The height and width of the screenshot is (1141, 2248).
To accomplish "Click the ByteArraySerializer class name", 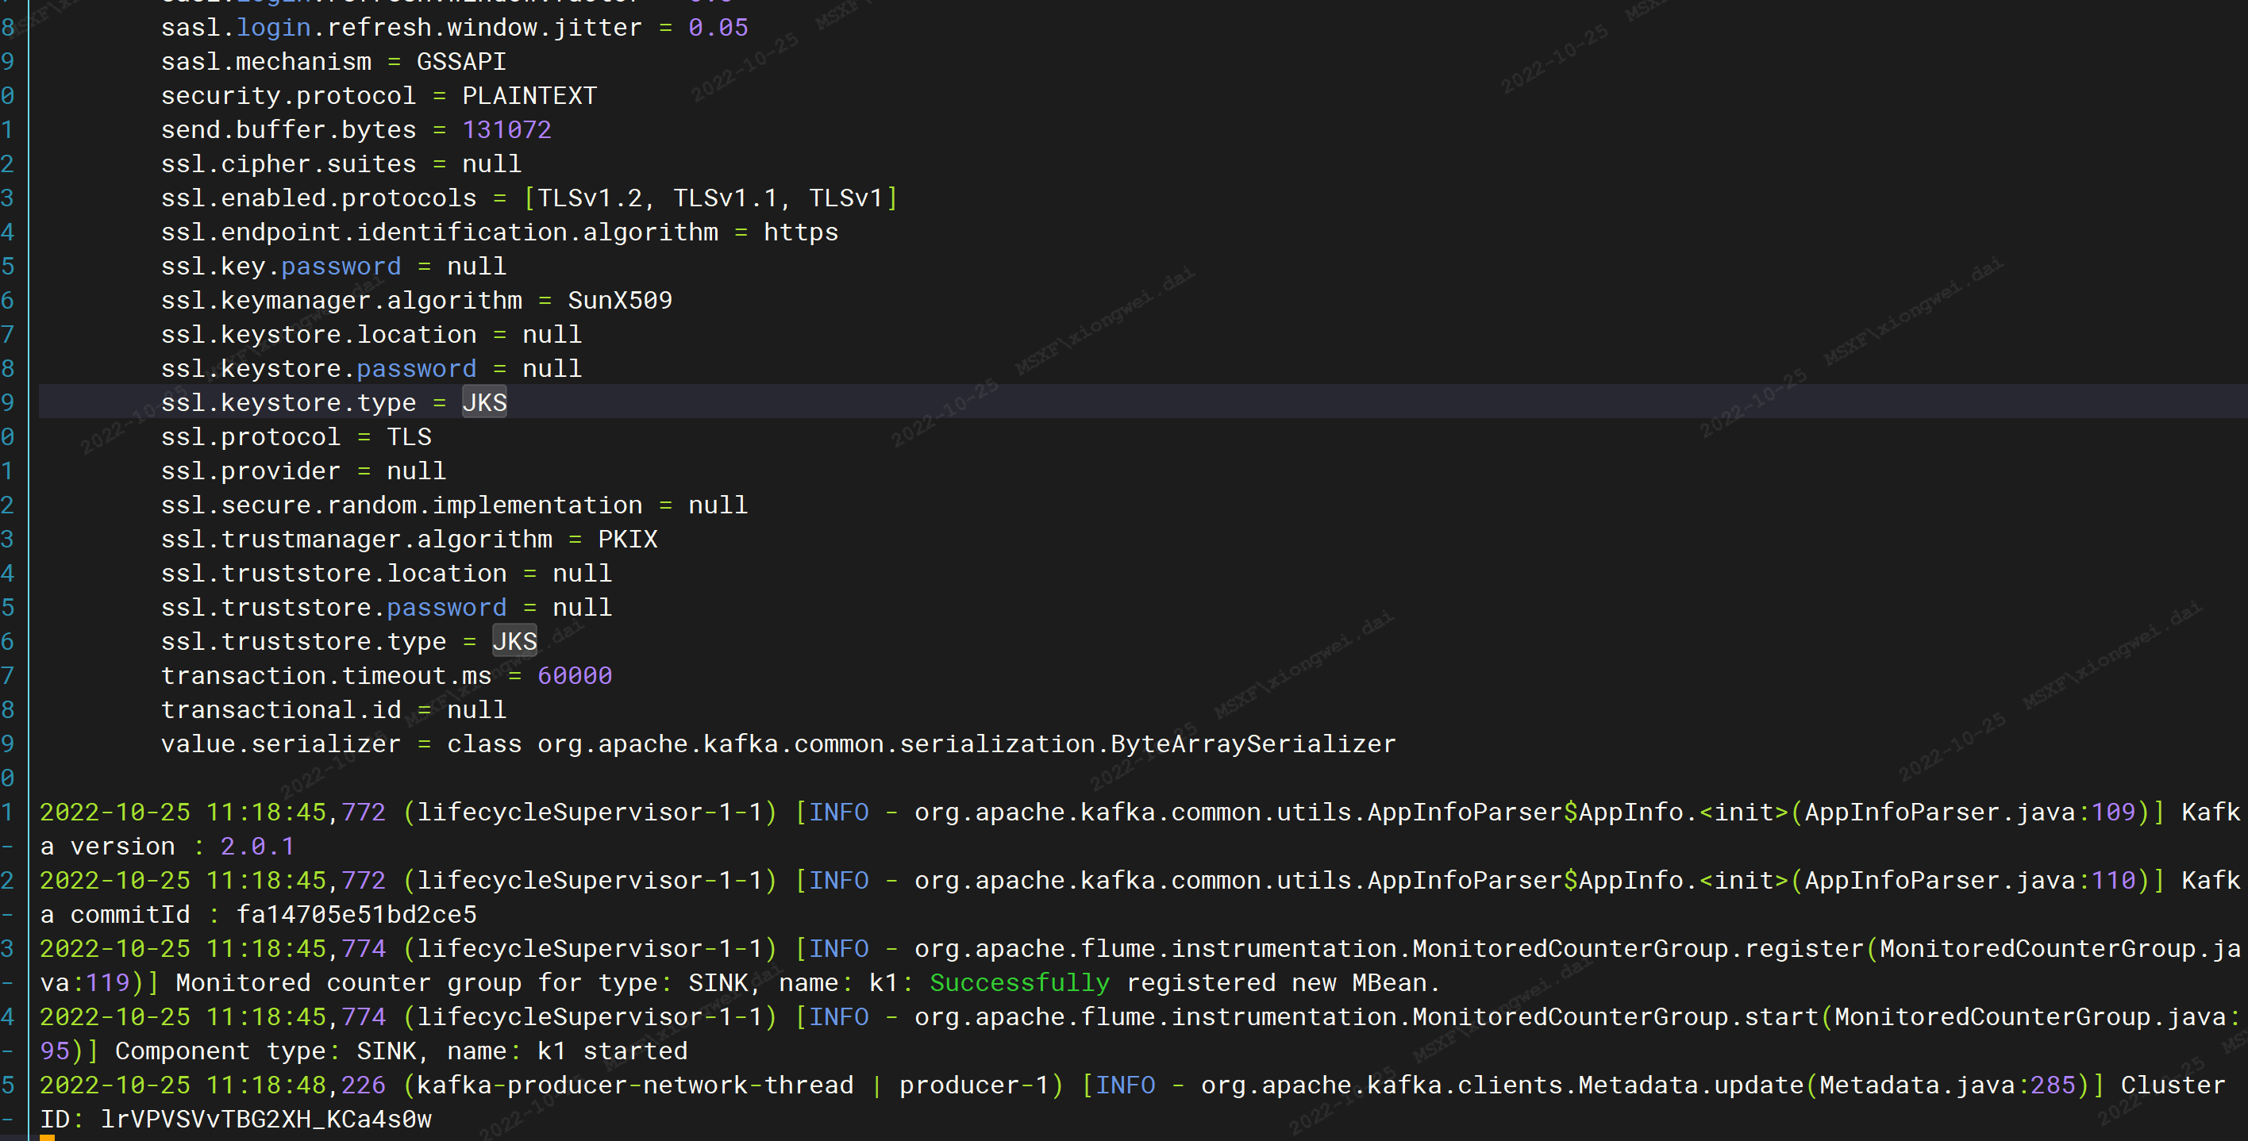I will point(1253,744).
